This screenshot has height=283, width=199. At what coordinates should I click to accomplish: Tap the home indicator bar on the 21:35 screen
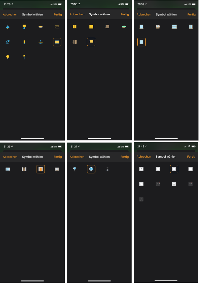tap(32, 281)
